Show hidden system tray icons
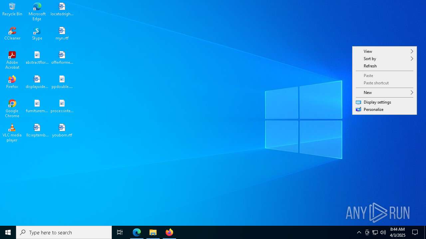The image size is (426, 239). [359, 232]
